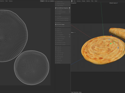Screen dimensions: 125x93
Task: Select UV Weld and Relax command
Action: [61, 12]
